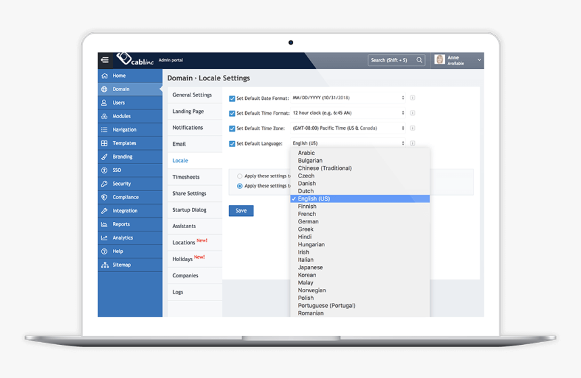Screen dimensions: 581x378
Task: Click the Cablinc logo
Action: pos(135,59)
